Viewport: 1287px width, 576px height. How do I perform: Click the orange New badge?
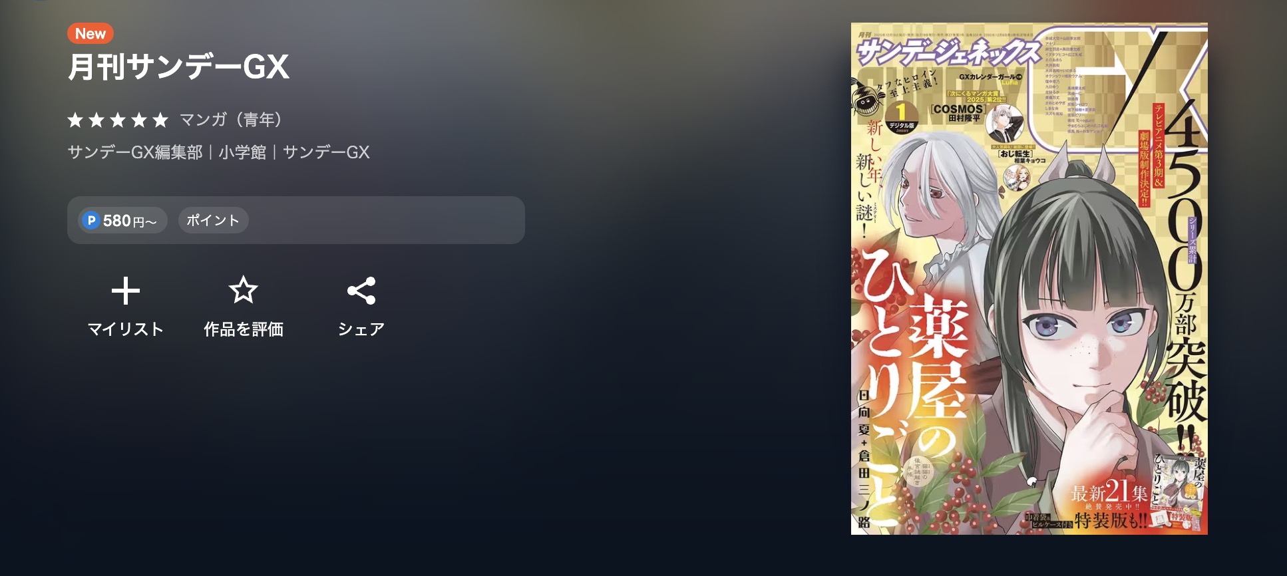[91, 33]
